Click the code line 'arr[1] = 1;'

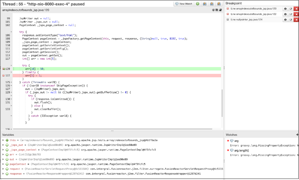tap(33, 76)
